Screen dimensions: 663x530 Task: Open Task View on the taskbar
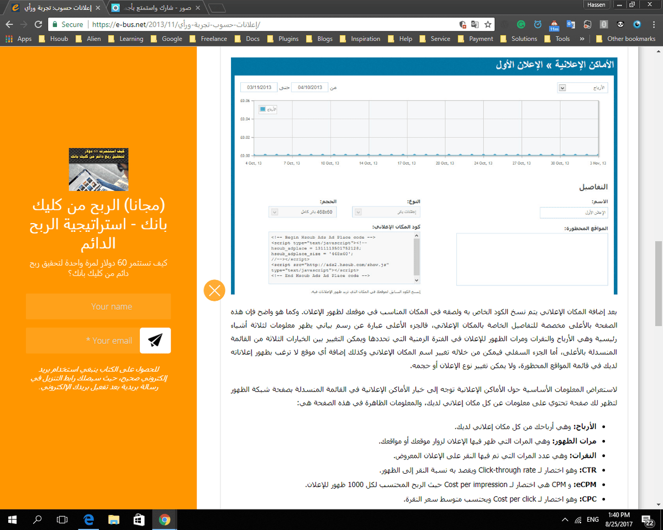point(62,520)
